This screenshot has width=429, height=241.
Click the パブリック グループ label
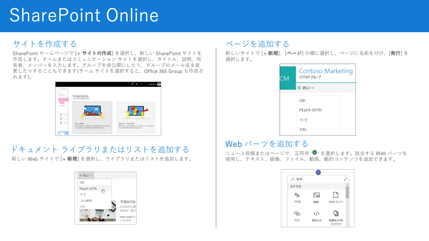tap(310, 77)
